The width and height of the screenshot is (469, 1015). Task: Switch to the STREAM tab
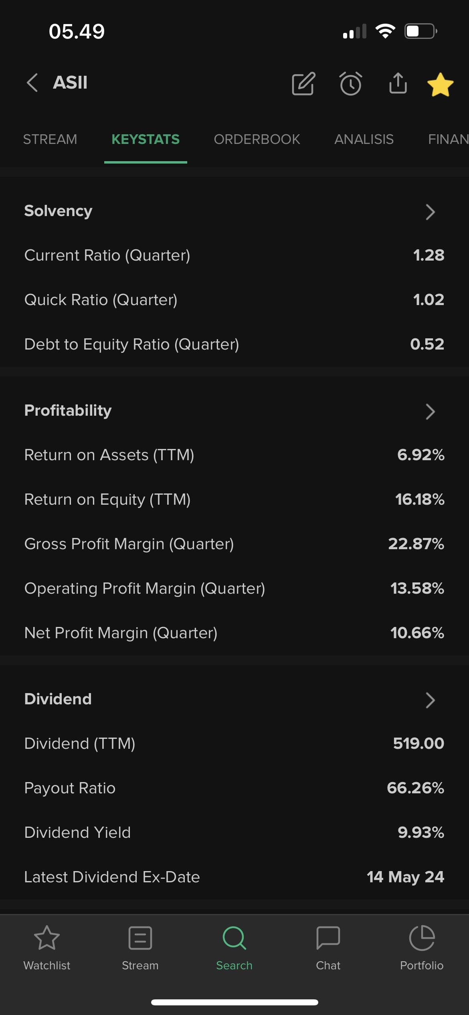pos(50,139)
